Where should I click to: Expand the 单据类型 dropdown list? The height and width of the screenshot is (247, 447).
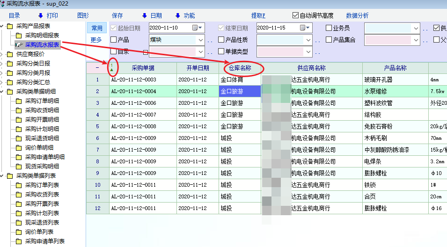[x=308, y=51]
